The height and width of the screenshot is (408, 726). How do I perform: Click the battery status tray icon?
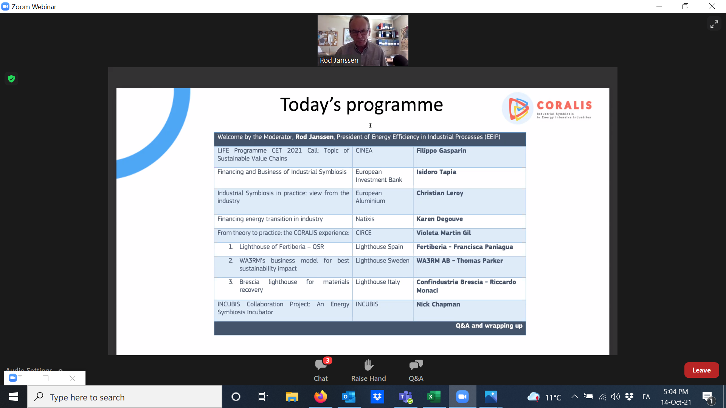(x=588, y=397)
